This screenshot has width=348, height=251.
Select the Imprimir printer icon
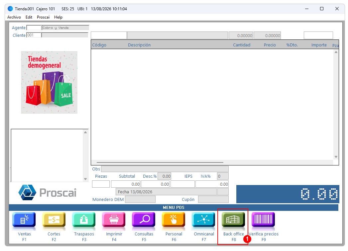114,220
